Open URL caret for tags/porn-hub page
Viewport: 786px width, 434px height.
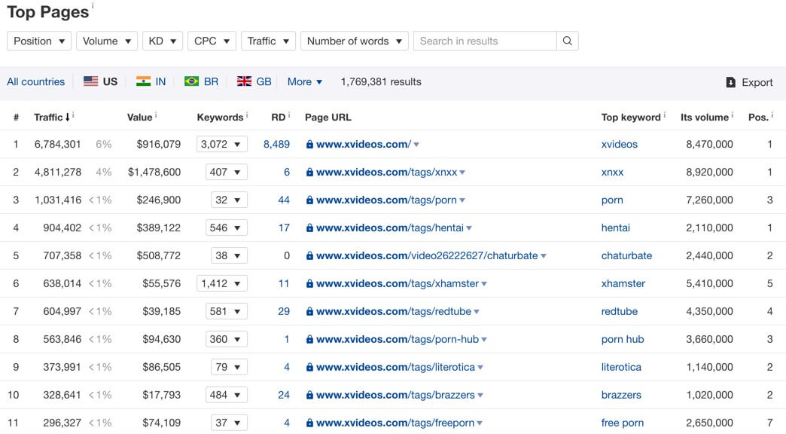(x=484, y=340)
